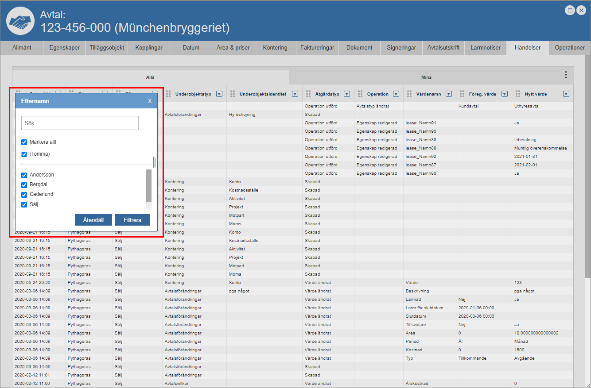Click the Återställ button
This screenshot has height=388, width=591.
93,220
